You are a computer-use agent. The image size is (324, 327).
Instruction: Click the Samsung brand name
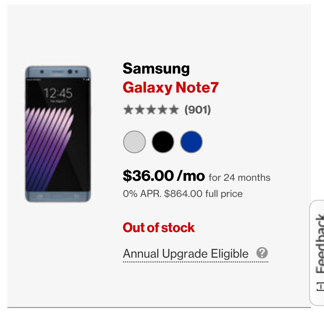pyautogui.click(x=156, y=69)
